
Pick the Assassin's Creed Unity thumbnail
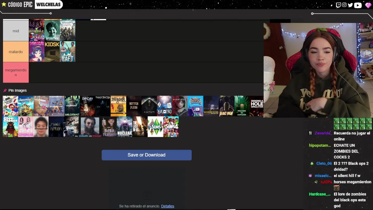(x=67, y=31)
